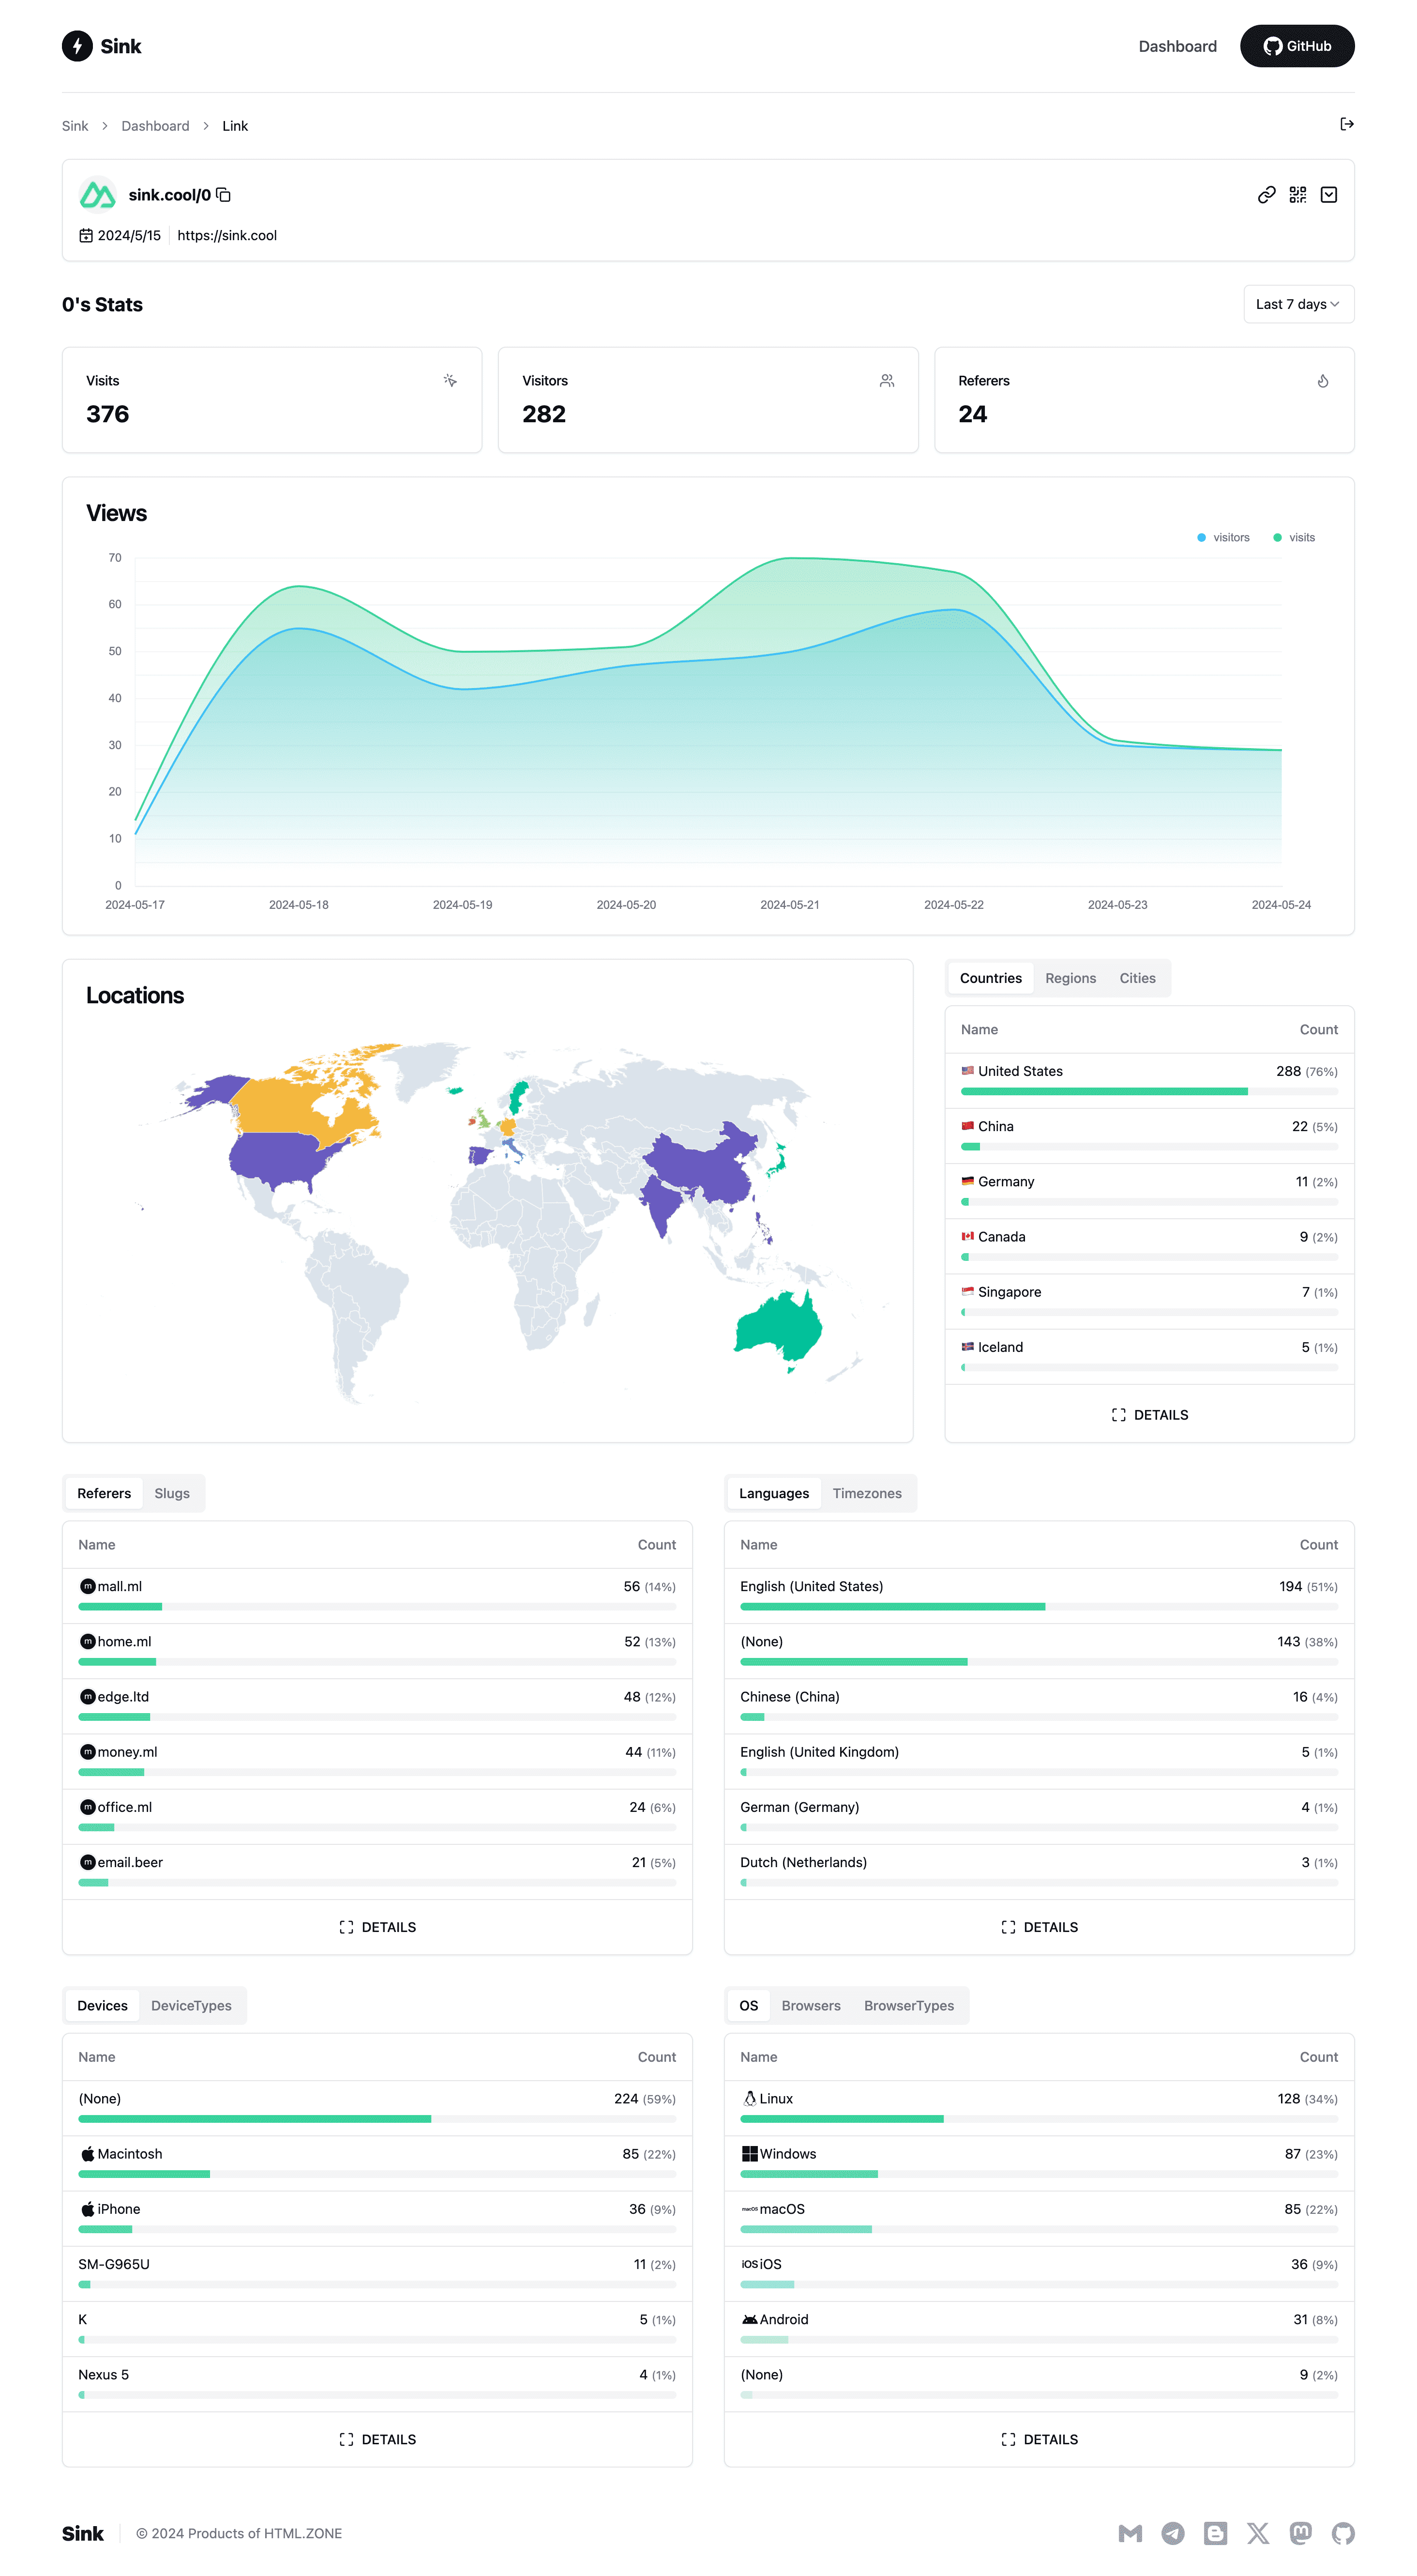Switch to the Timezones tab
This screenshot has height=2576, width=1417.
(866, 1493)
